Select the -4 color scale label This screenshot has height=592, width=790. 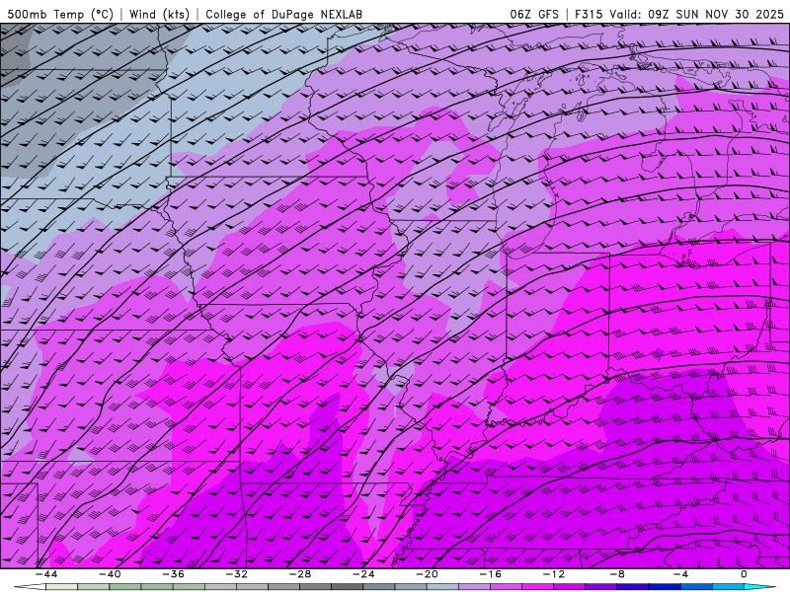[680, 574]
